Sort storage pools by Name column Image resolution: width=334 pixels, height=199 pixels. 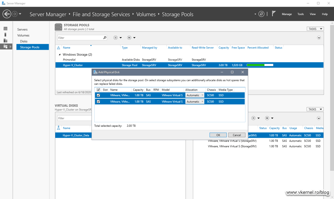67,48
